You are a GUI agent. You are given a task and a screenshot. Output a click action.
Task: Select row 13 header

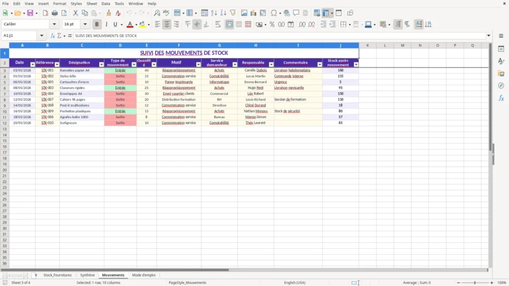tap(4, 129)
